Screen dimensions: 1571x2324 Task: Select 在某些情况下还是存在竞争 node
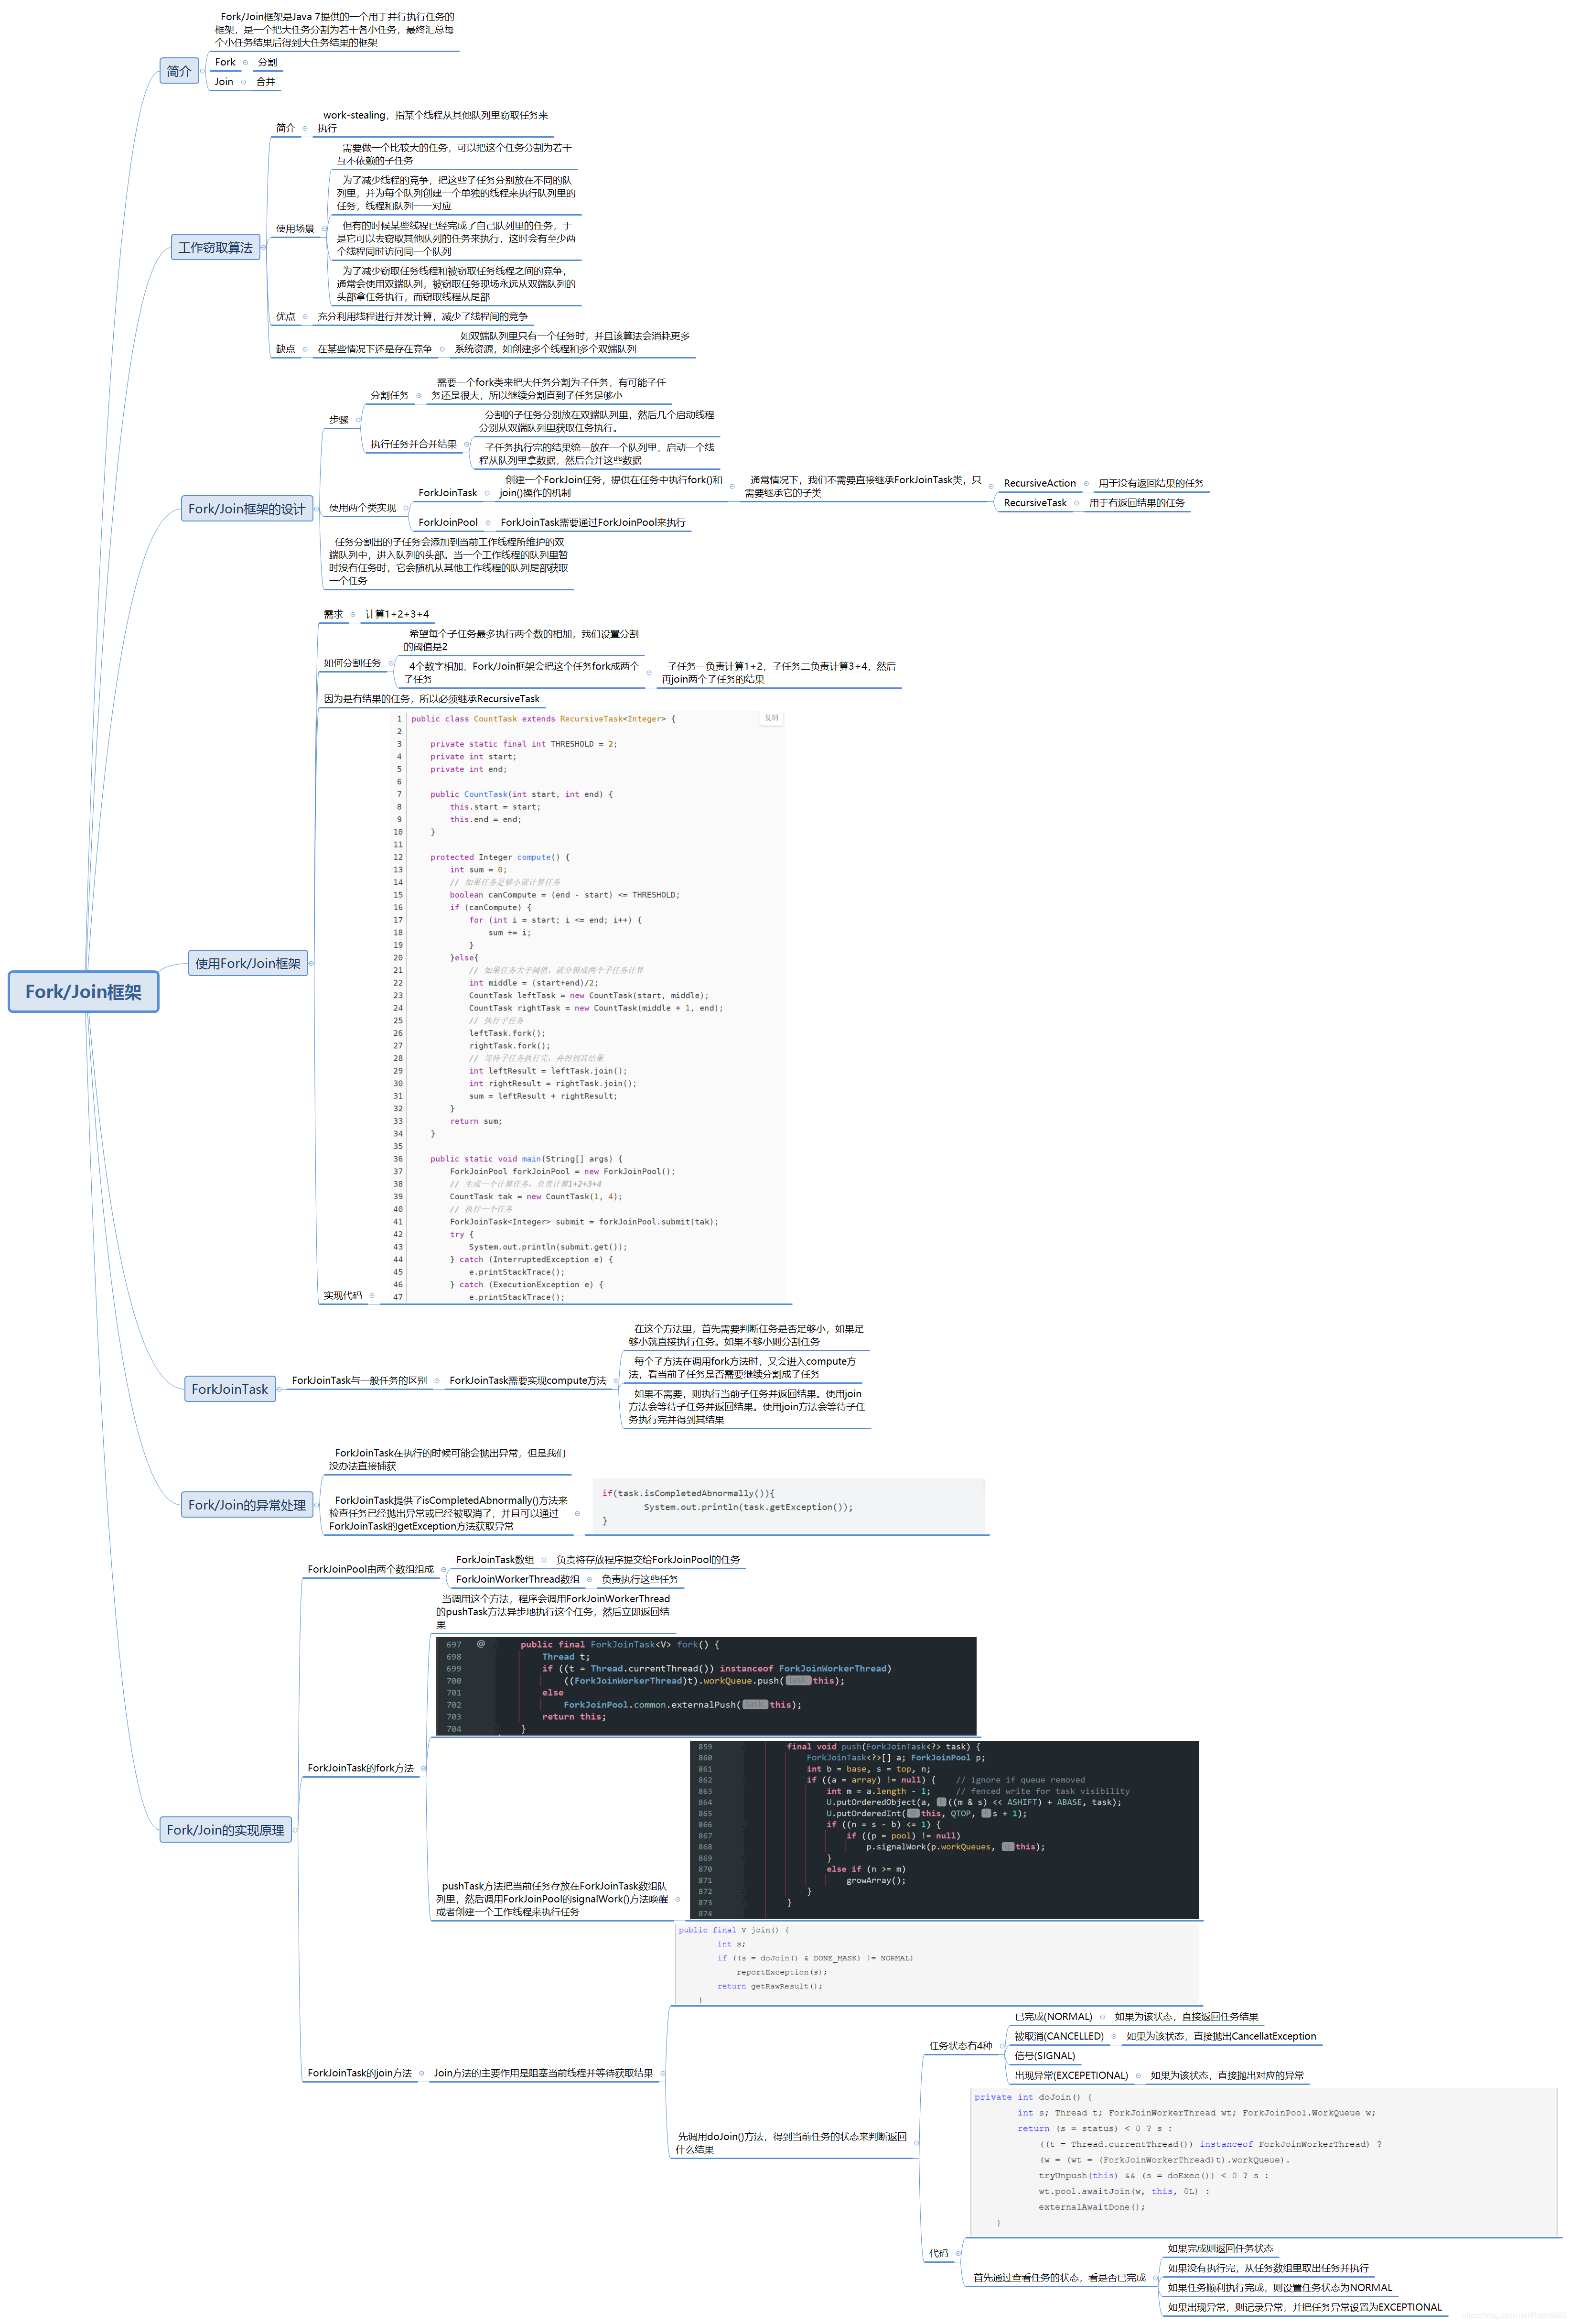[x=374, y=349]
